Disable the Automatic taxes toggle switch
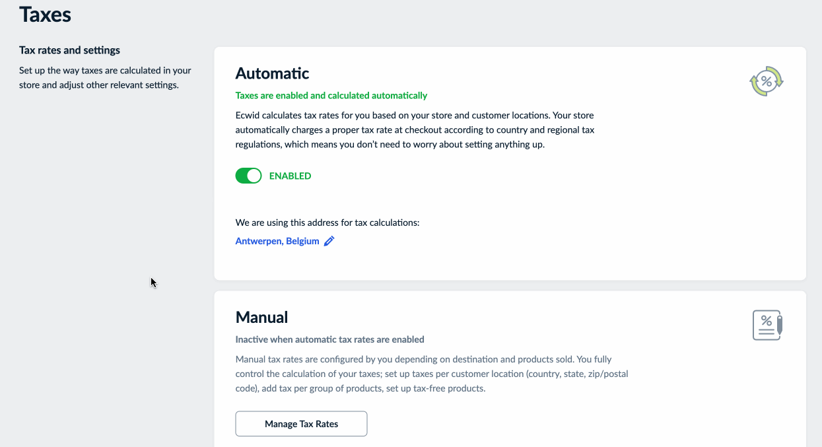Viewport: 822px width, 447px height. point(249,176)
